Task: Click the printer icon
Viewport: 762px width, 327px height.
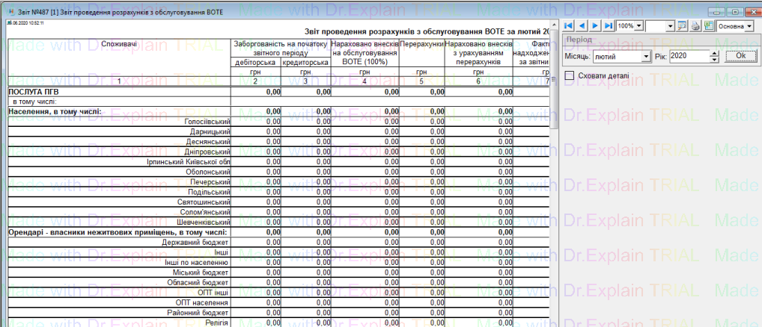Action: tap(695, 25)
